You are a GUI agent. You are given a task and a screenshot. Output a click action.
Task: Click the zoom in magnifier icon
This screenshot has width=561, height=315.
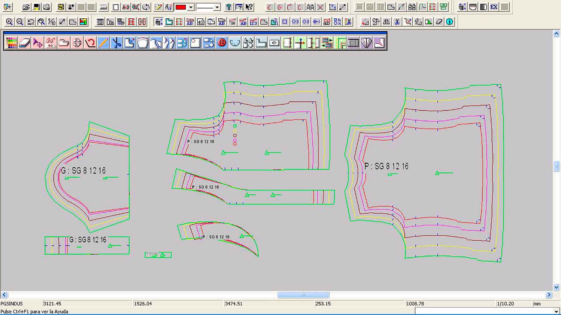click(x=9, y=22)
